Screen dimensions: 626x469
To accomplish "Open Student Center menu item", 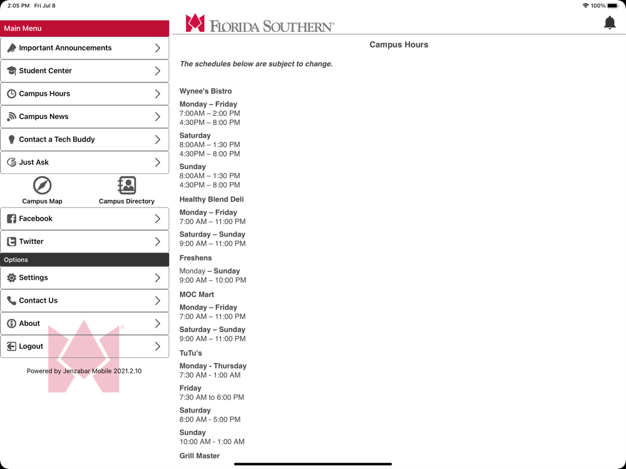I will click(x=85, y=71).
